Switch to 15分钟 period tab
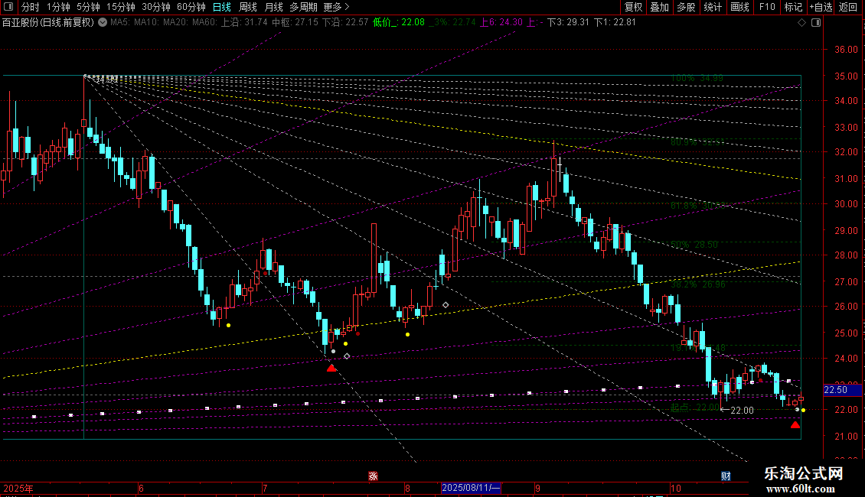Screen dimensions: 865x497 point(120,7)
